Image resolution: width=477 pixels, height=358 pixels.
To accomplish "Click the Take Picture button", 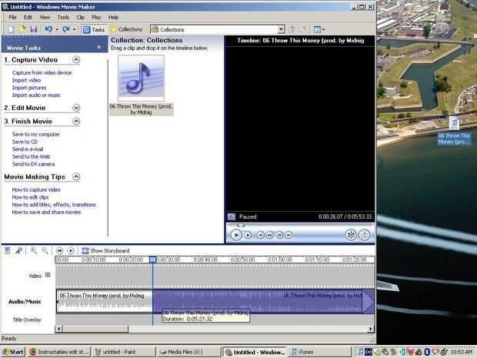I will point(365,235).
